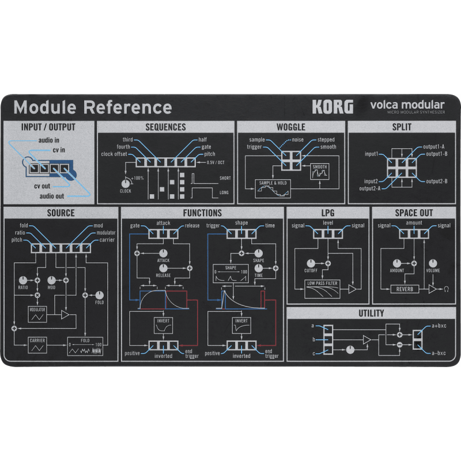Viewport: 461px width, 461px height.
Task: Click the SEQUENCES section header
Action: point(165,127)
